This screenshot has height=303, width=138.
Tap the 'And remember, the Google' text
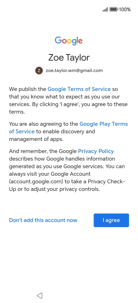click(43, 151)
